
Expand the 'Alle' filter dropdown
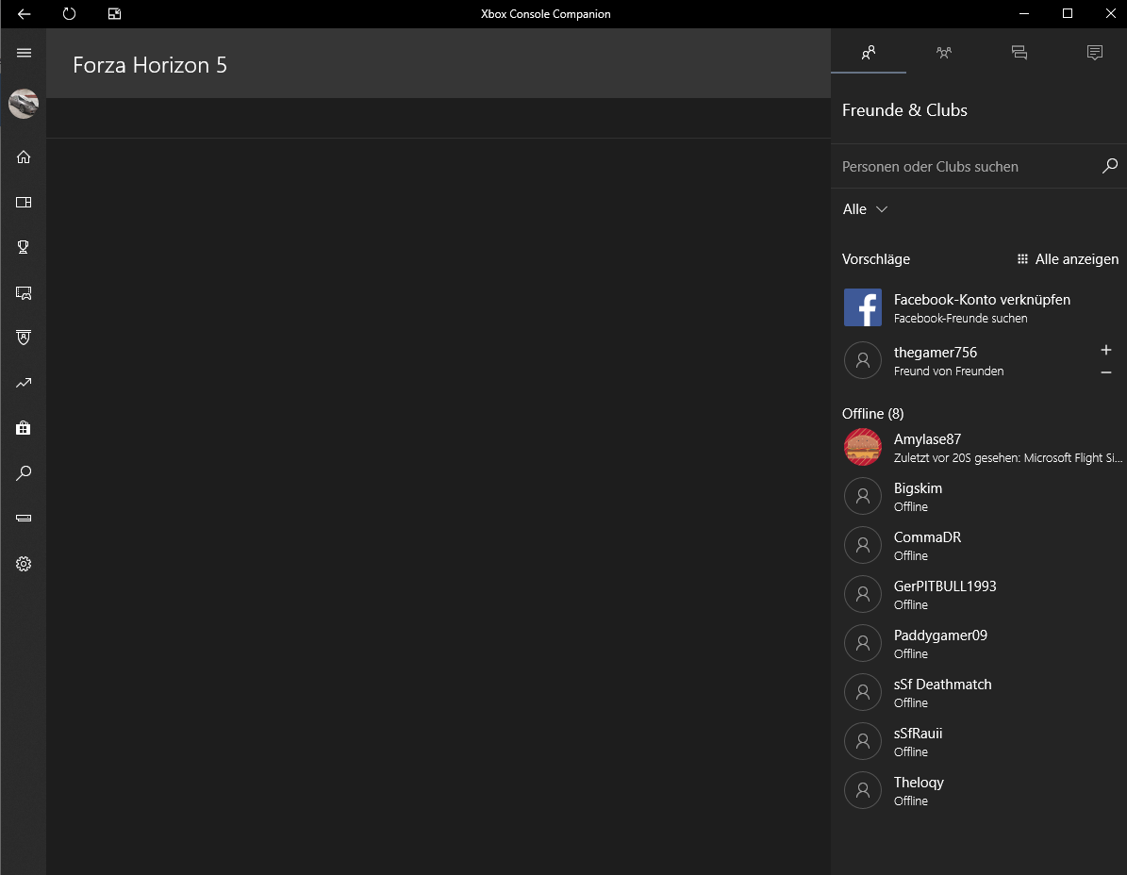[x=866, y=209]
